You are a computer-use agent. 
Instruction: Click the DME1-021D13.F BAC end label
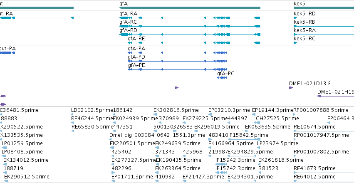[x=310, y=84]
